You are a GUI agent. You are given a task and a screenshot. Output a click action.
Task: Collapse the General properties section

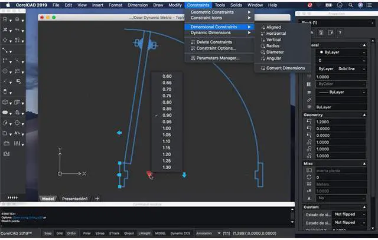[364, 45]
